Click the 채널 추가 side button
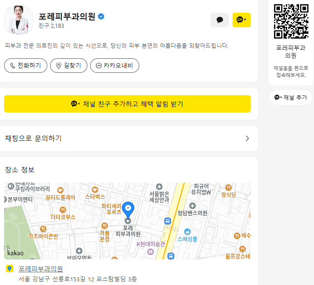The image size is (314, 285). (291, 97)
